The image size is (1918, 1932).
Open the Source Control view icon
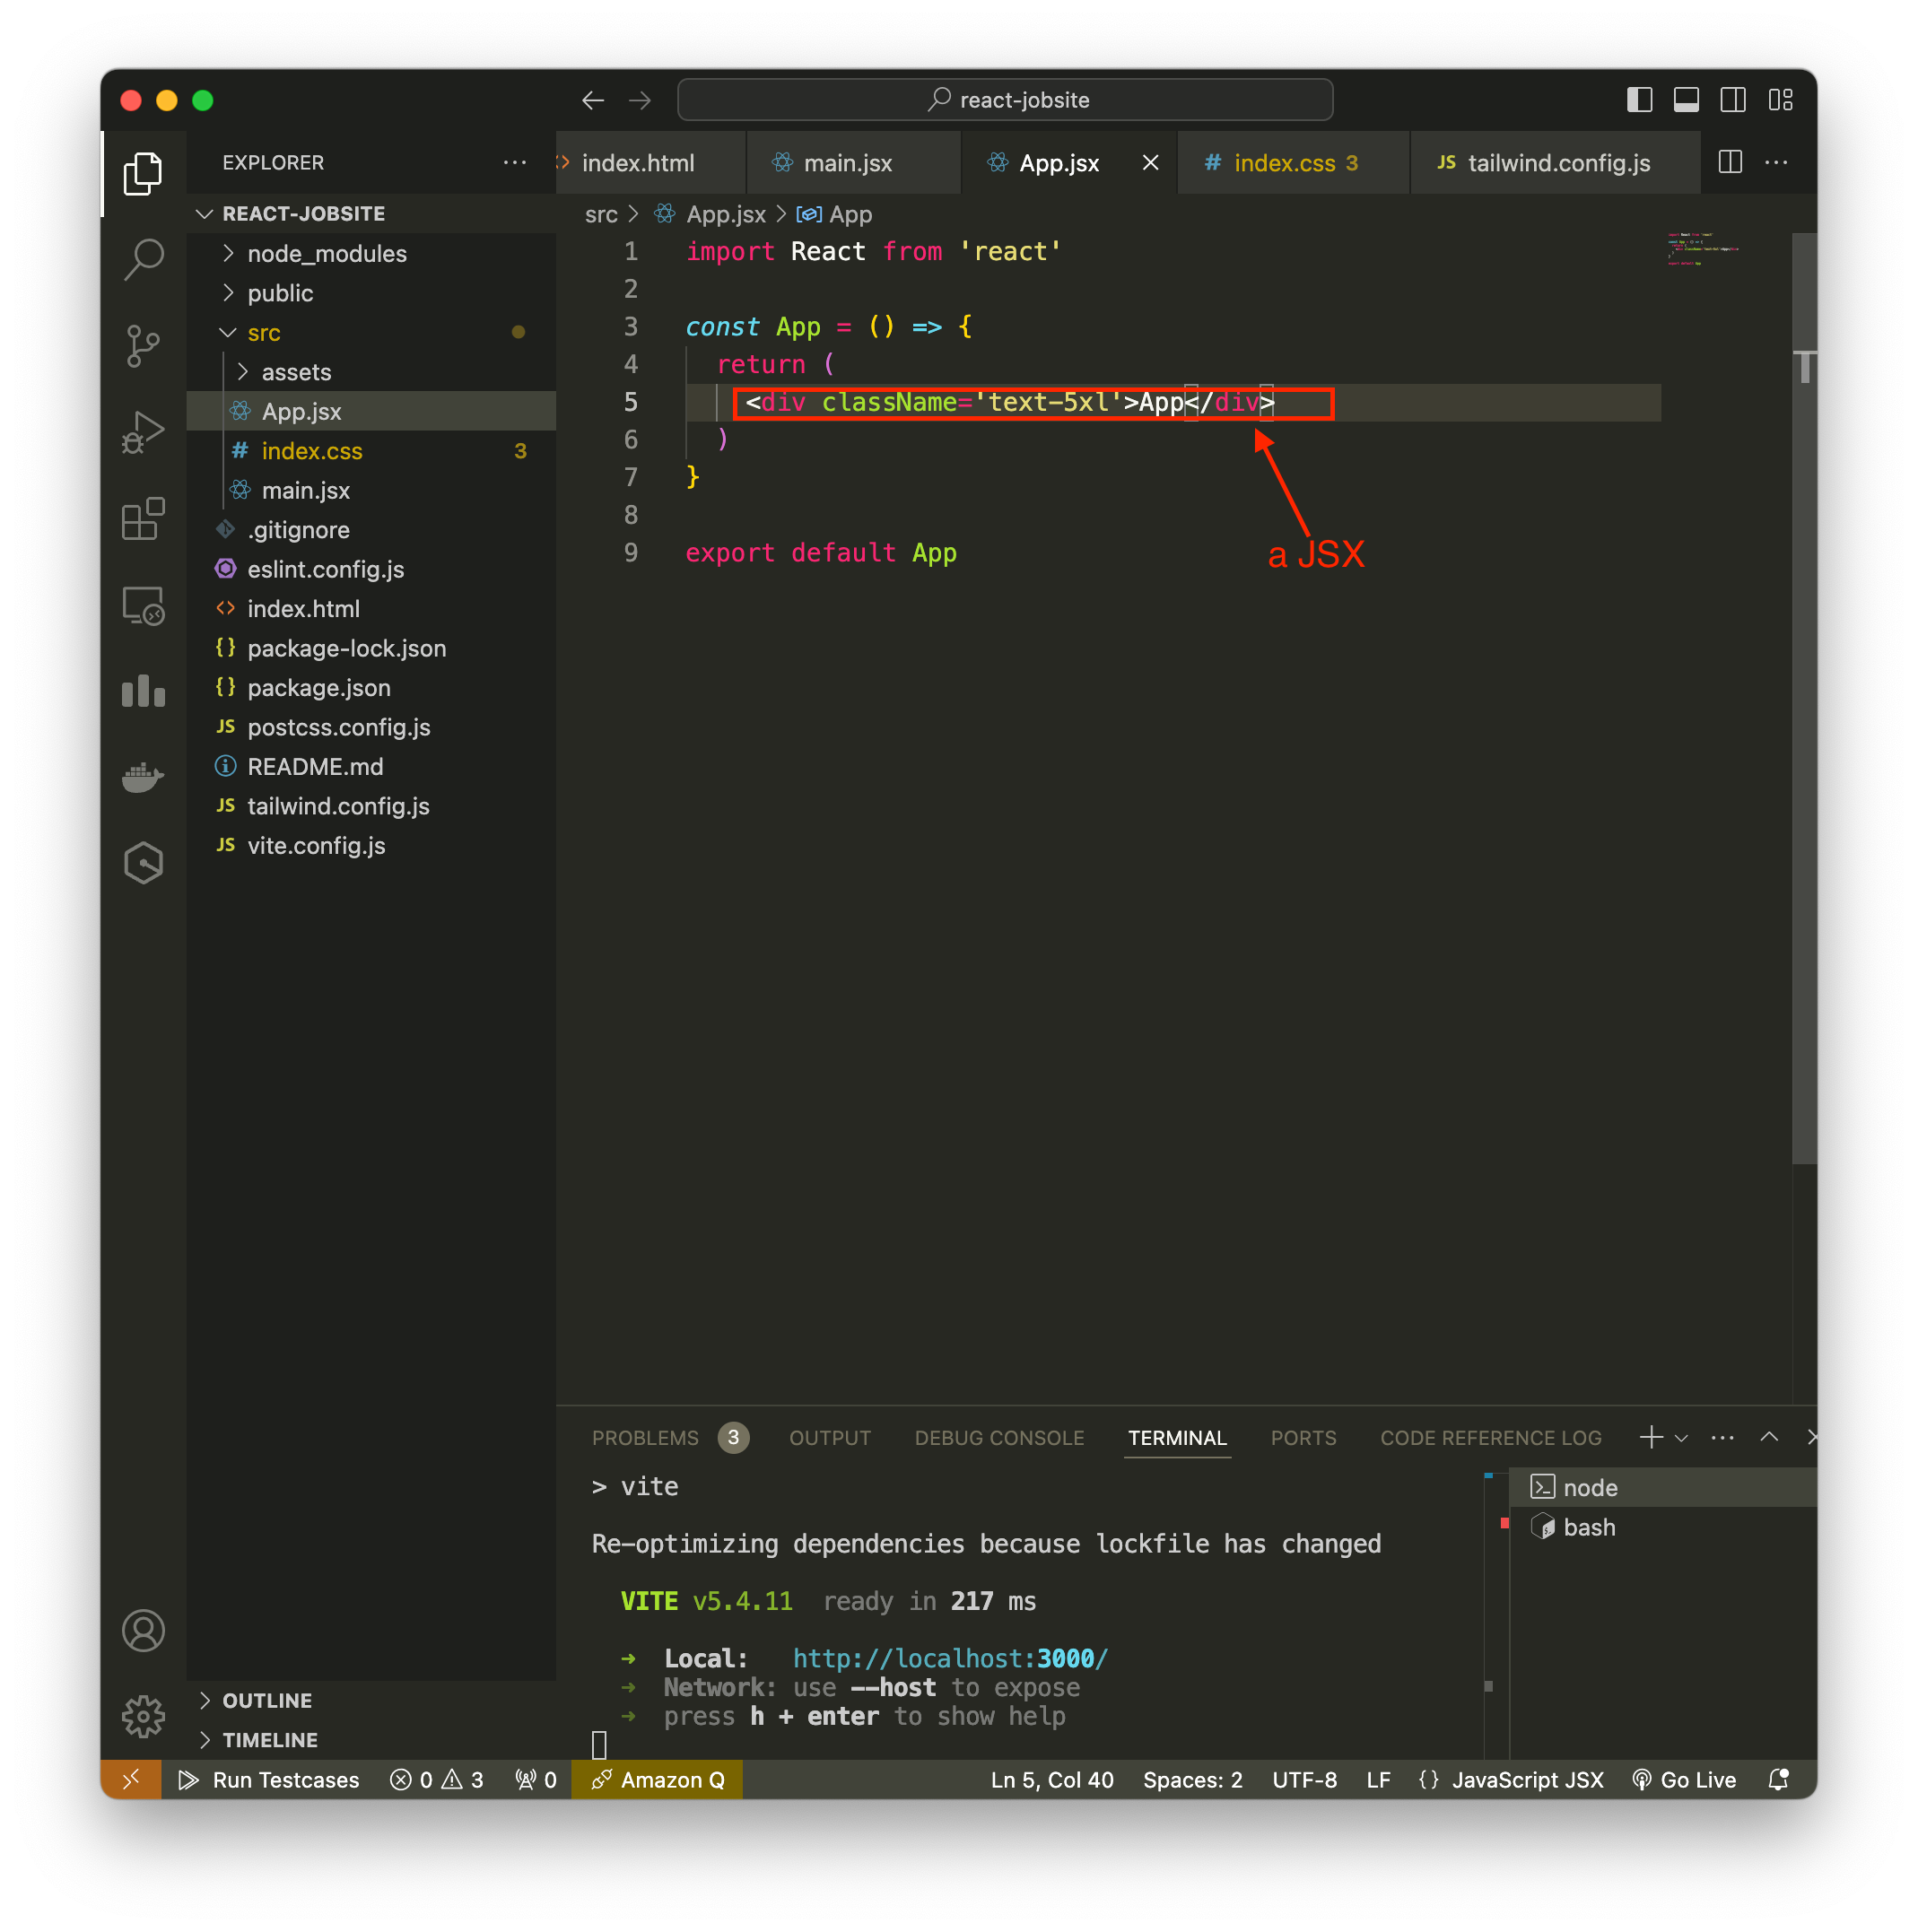tap(143, 346)
